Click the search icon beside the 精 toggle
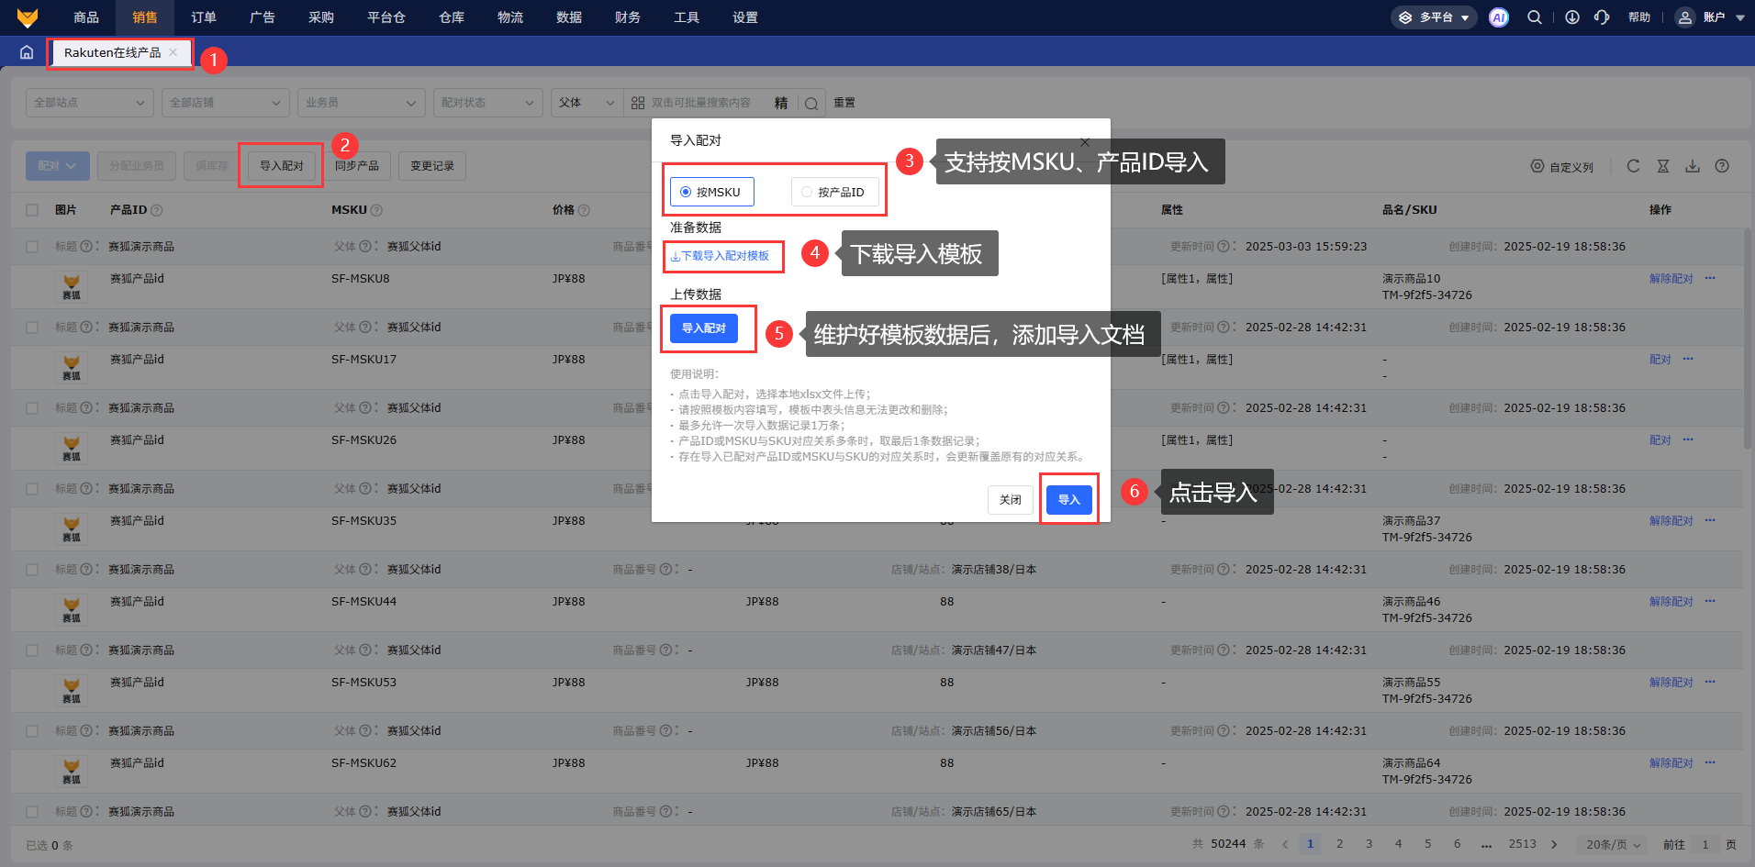The height and width of the screenshot is (867, 1755). click(811, 104)
